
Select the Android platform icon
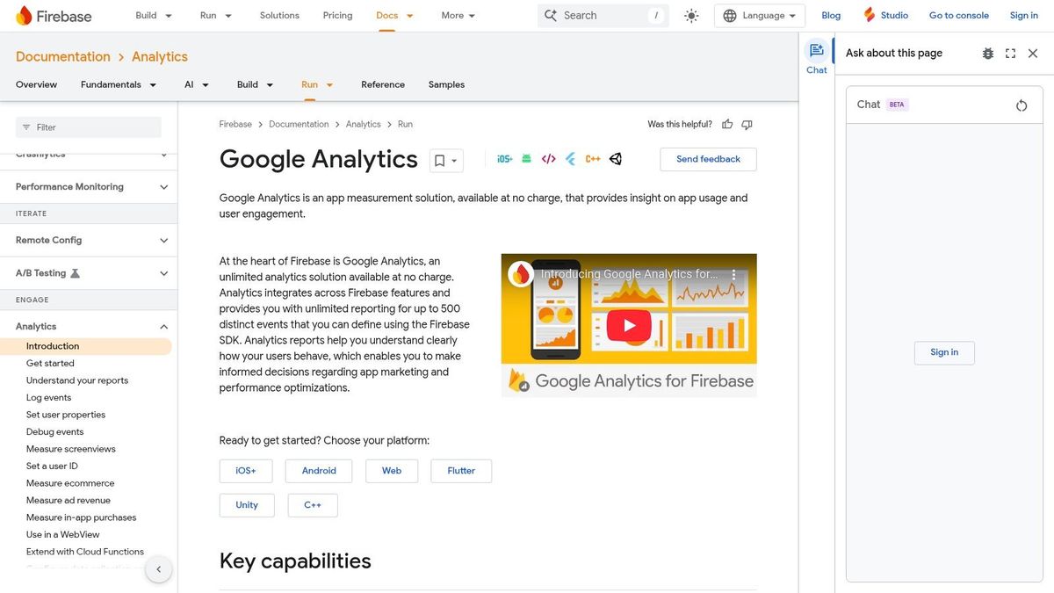(525, 159)
